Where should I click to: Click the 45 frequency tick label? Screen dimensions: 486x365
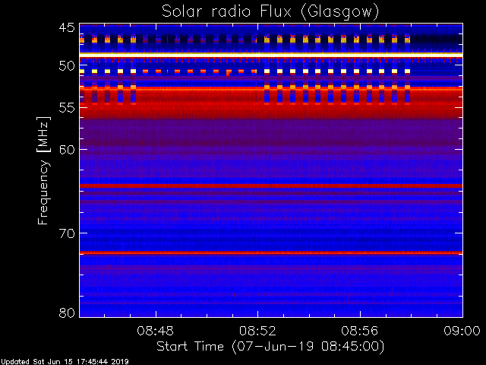(x=67, y=27)
